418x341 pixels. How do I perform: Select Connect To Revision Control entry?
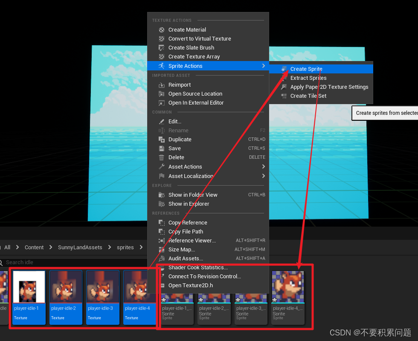coord(208,277)
